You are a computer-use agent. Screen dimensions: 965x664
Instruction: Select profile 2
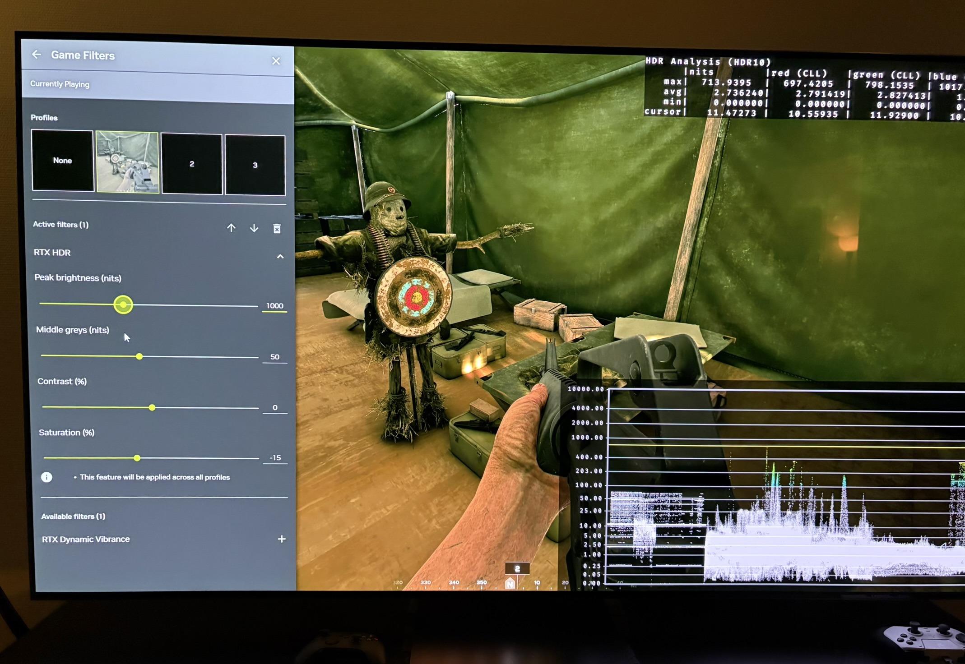192,164
